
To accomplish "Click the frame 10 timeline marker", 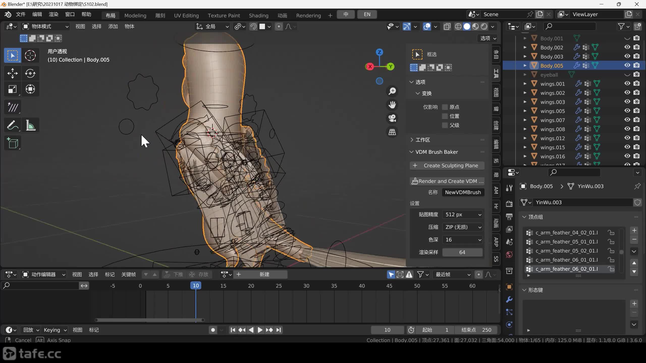I will click(196, 286).
